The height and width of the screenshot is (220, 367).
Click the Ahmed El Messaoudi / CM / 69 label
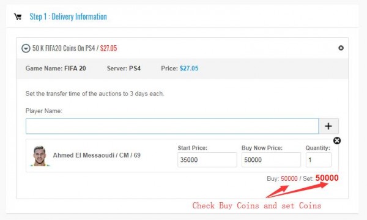point(97,155)
